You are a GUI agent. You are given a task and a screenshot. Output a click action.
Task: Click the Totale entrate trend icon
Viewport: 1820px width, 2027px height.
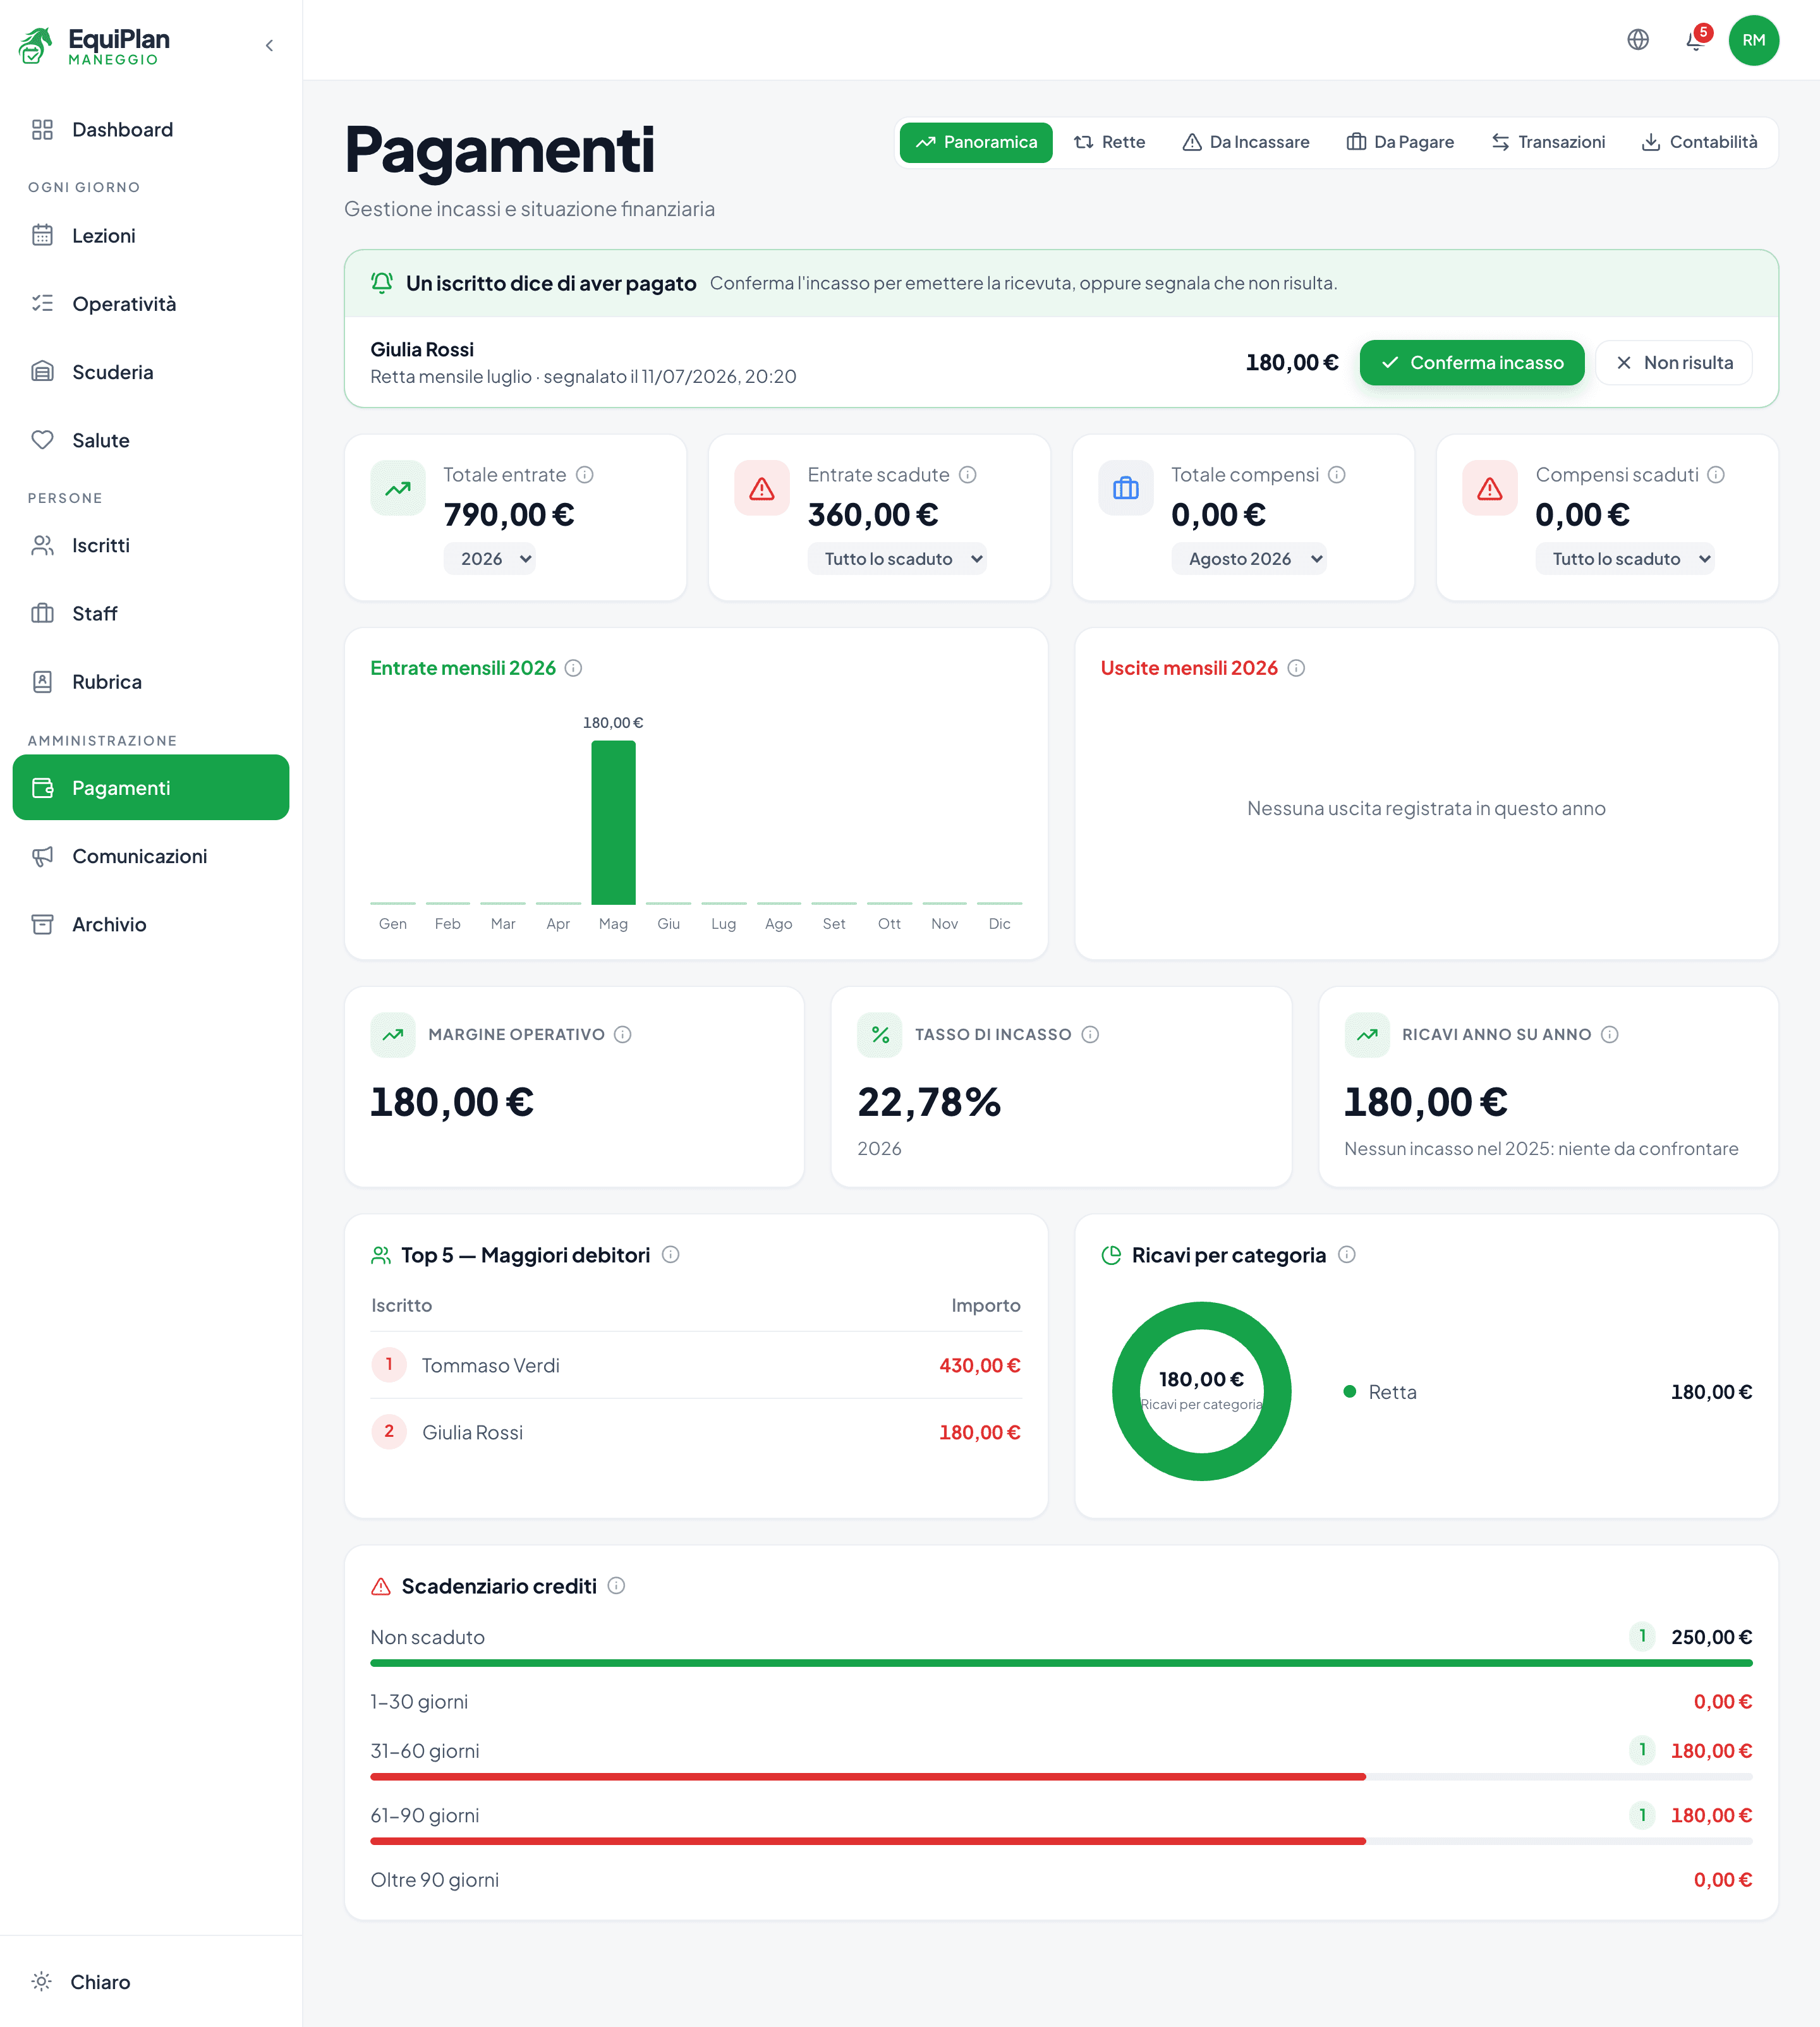398,488
